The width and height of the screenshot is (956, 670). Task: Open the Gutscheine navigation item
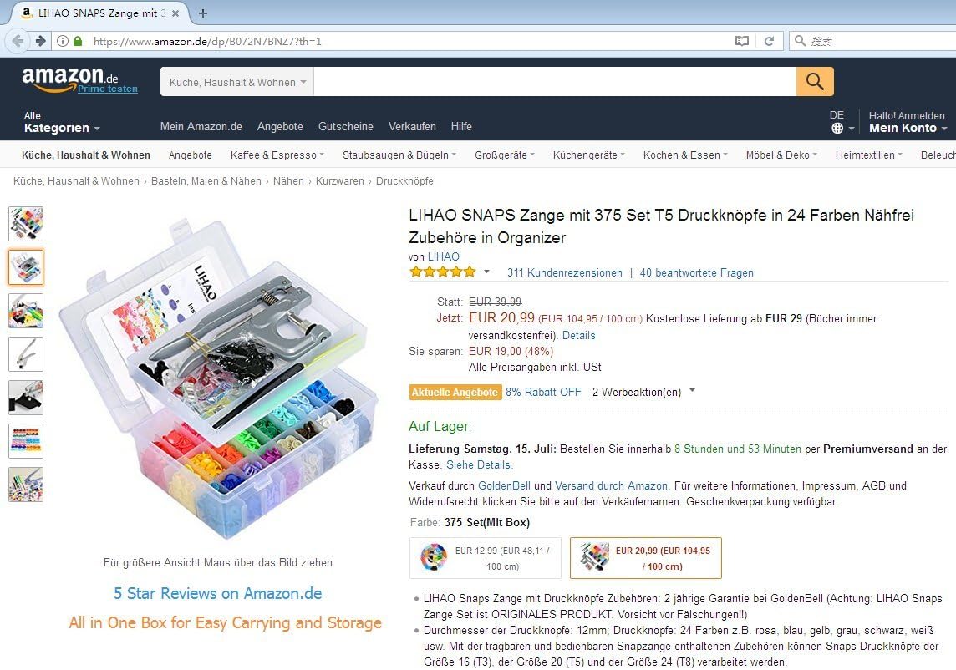(x=346, y=126)
